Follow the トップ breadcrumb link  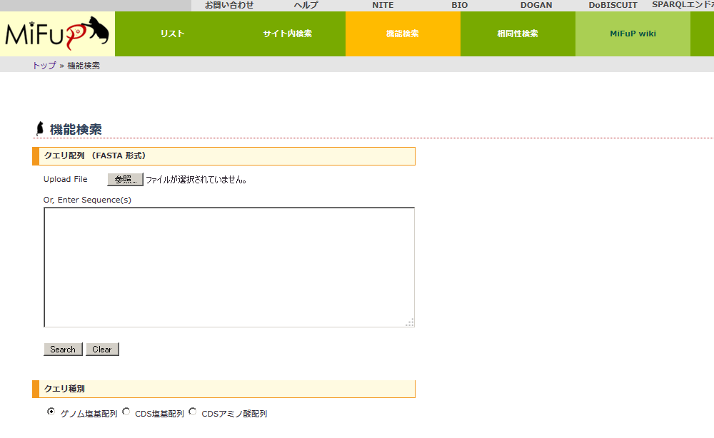(44, 66)
